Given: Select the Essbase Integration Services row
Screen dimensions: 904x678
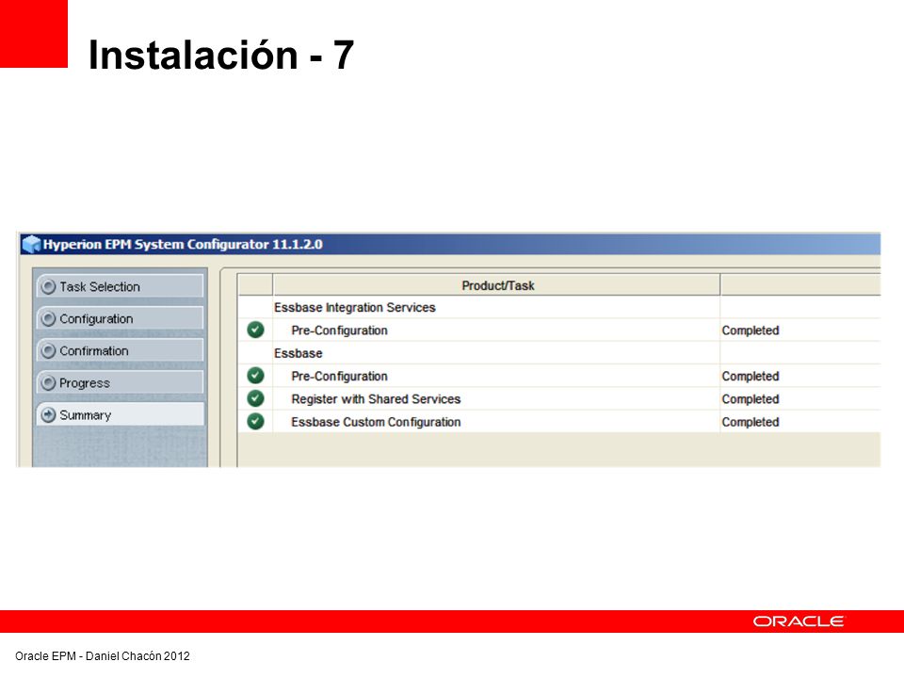Looking at the screenshot, I should [x=559, y=307].
